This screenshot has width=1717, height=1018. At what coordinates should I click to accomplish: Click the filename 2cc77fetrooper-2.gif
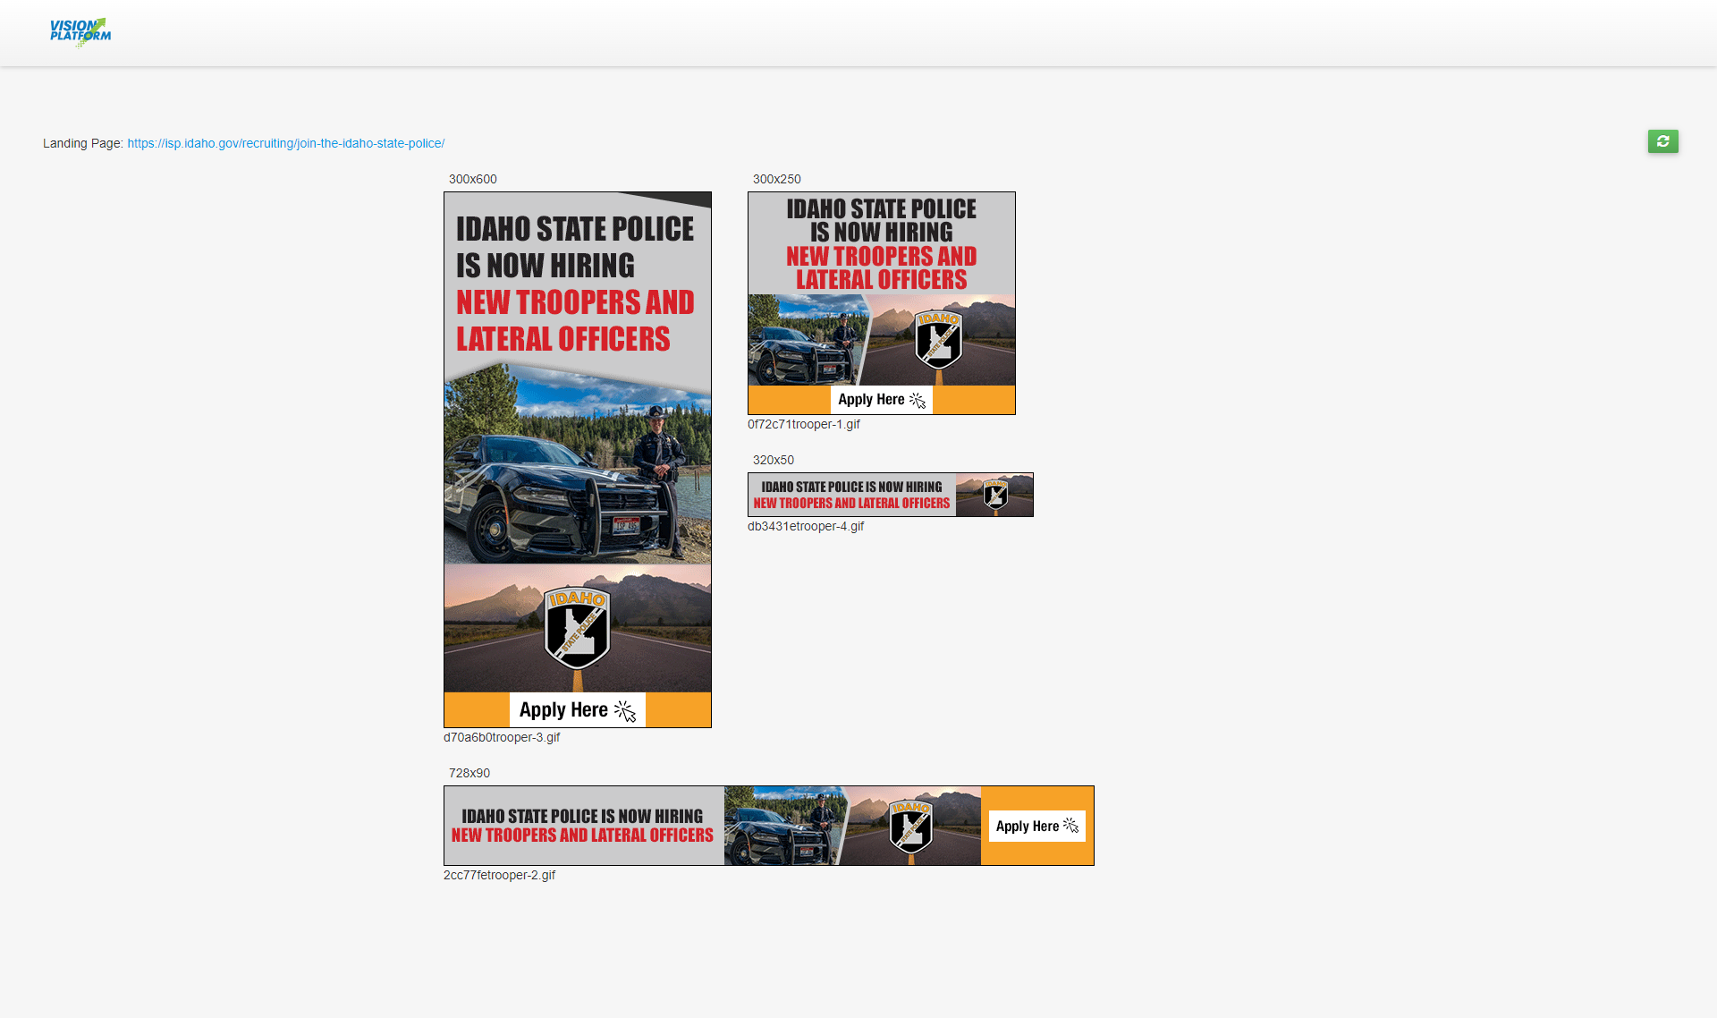click(x=499, y=875)
